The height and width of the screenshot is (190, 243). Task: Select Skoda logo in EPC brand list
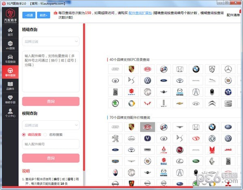115,103
